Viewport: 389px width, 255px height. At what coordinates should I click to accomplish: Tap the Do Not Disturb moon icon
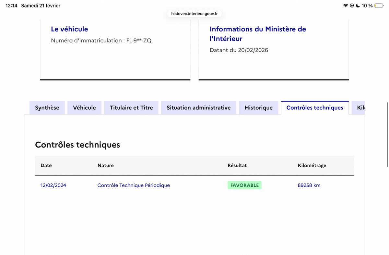point(358,6)
